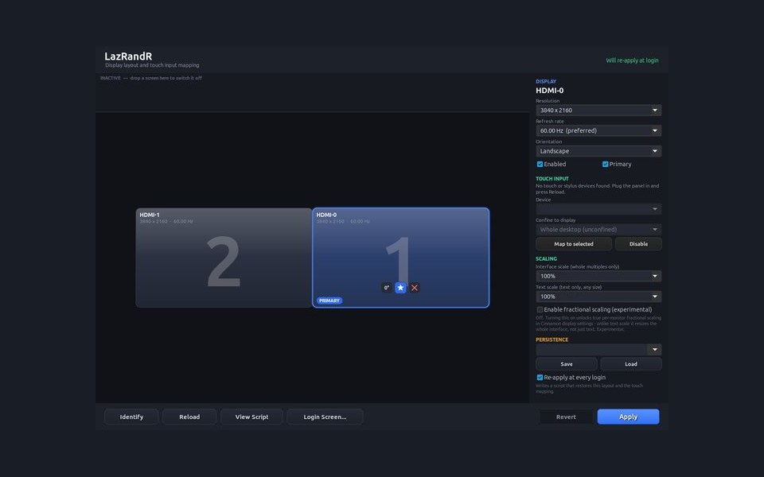The height and width of the screenshot is (477, 764).
Task: Open the View Script button
Action: click(x=252, y=417)
